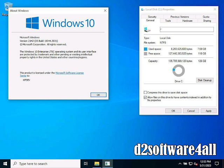Switch to the Quota tab
Image resolution: width=224 pixels, height=168 pixels.
pos(206,17)
